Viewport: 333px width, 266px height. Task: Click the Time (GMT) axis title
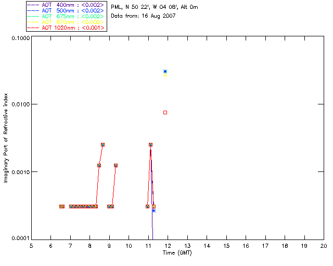[x=177, y=252]
